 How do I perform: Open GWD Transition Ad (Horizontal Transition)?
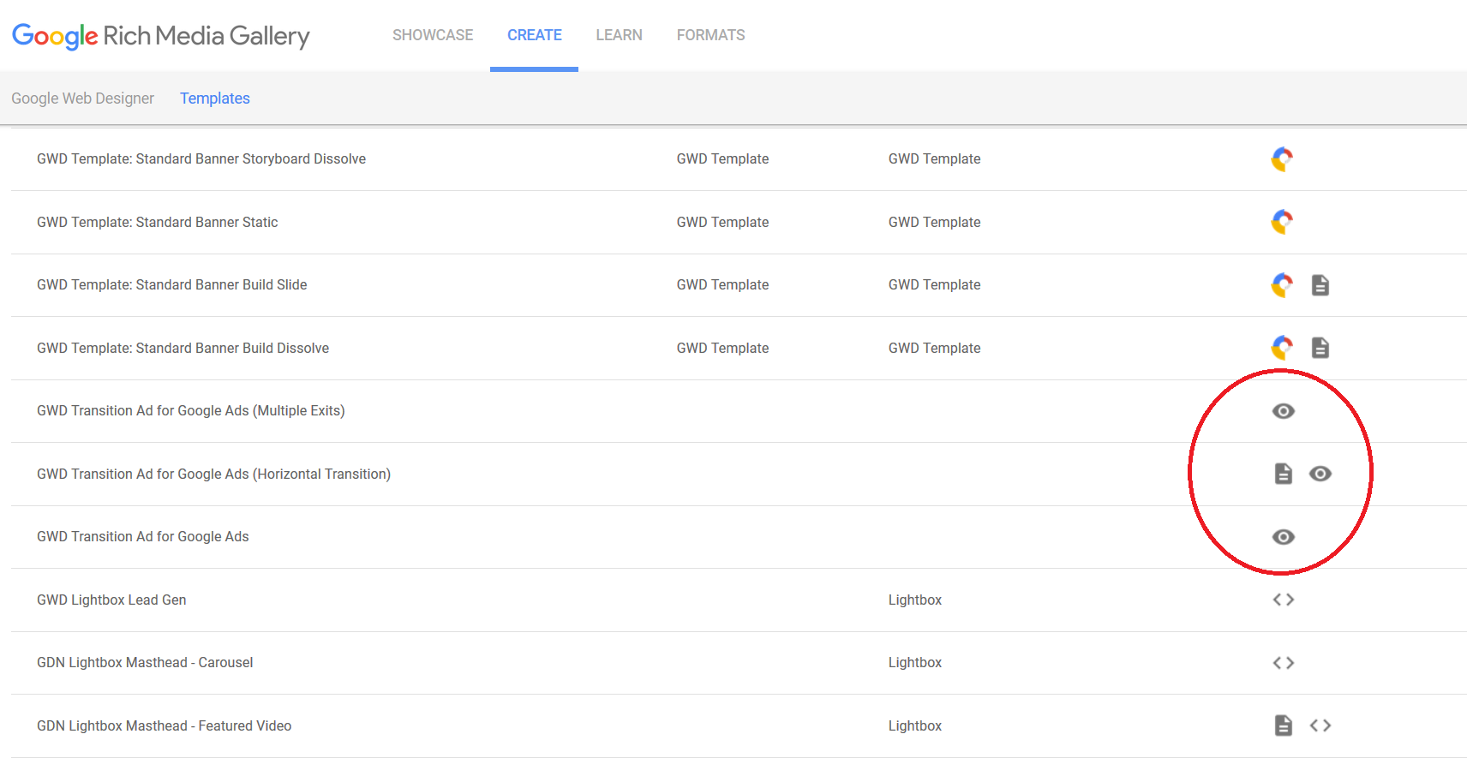click(x=214, y=475)
